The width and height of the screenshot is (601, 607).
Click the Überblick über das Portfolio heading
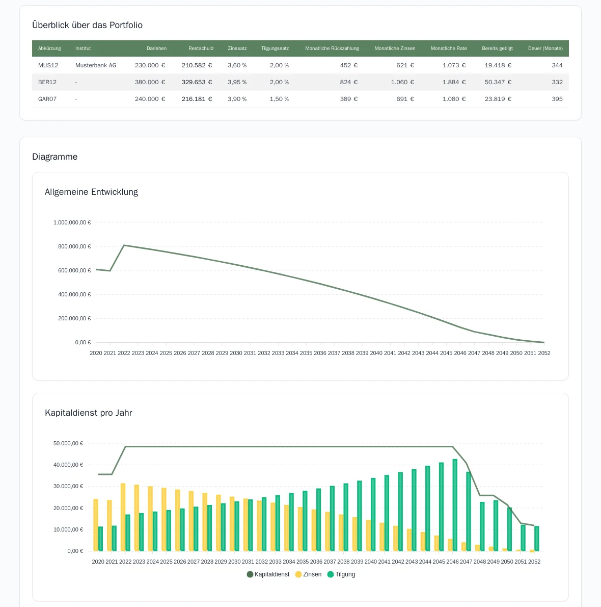click(x=87, y=25)
